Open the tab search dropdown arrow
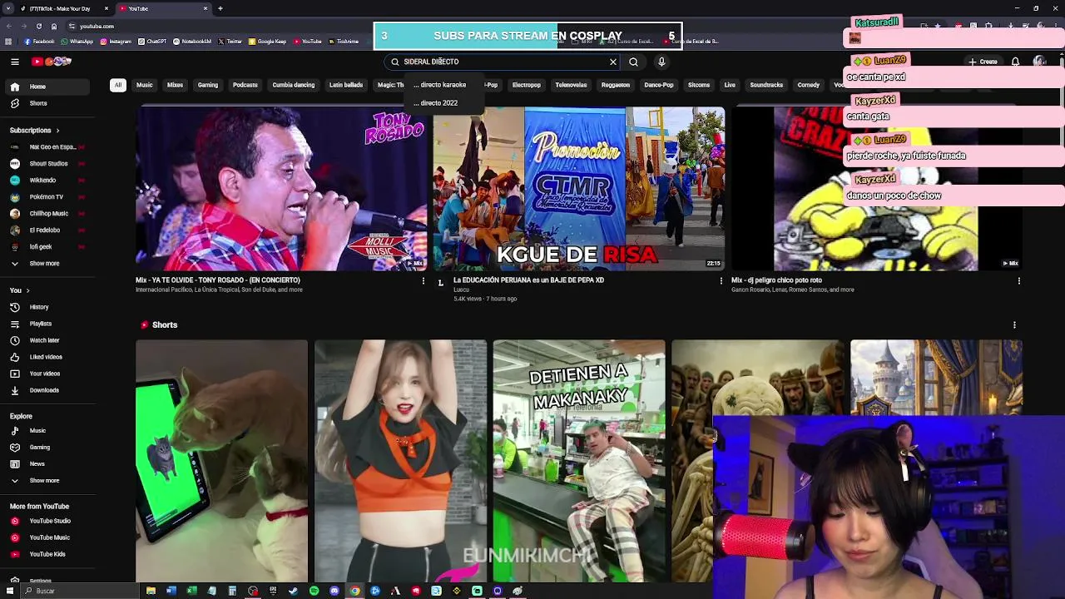 [7, 8]
